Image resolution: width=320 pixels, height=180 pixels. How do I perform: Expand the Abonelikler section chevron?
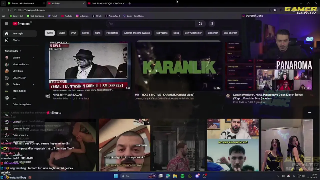21,51
